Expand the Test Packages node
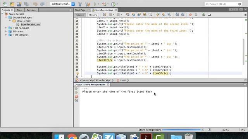248x139 pixels. coord(6,28)
